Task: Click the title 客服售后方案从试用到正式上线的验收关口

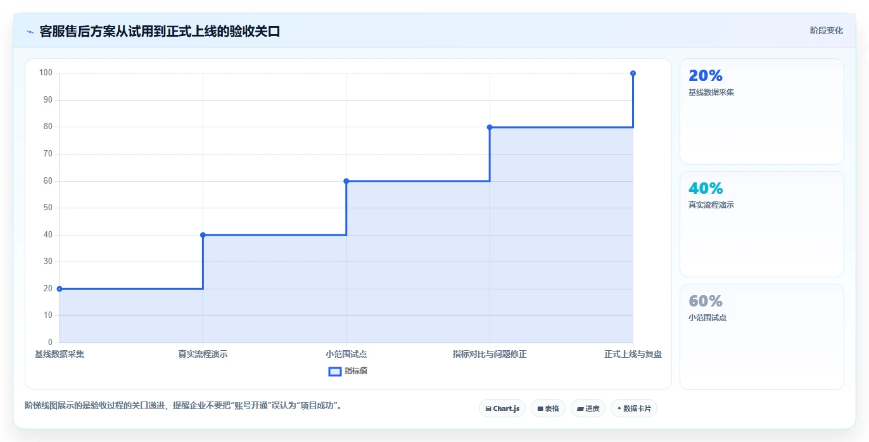Action: coord(160,31)
